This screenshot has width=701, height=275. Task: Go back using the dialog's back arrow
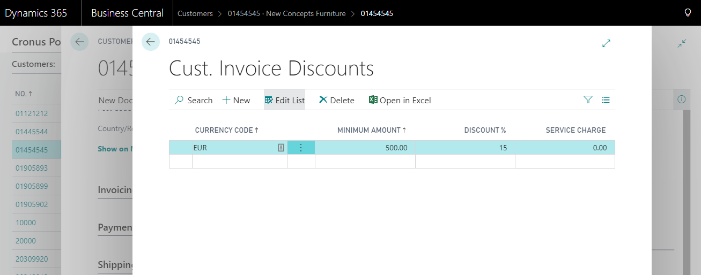tap(151, 42)
